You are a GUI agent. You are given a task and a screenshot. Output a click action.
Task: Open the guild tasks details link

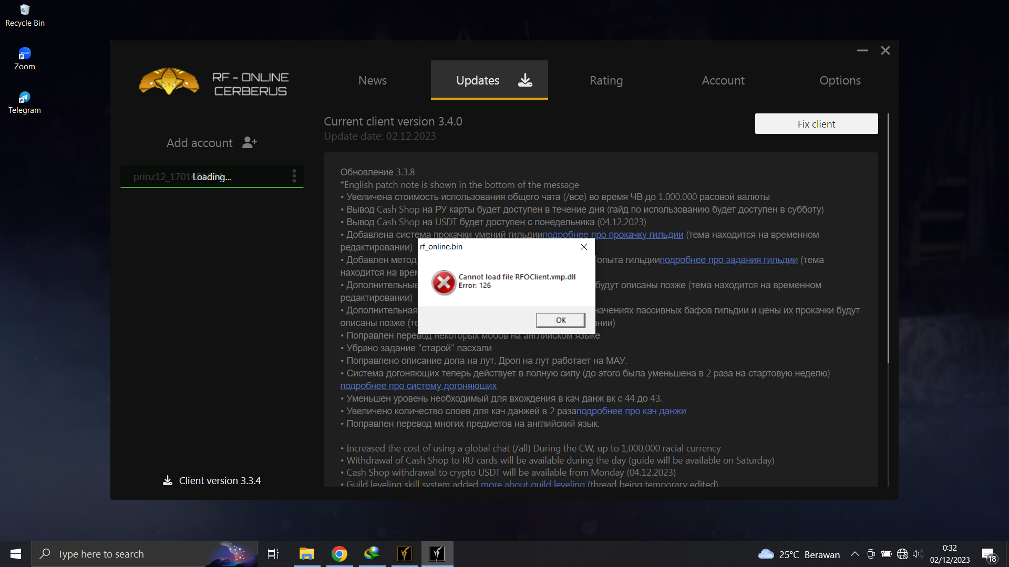tap(728, 260)
